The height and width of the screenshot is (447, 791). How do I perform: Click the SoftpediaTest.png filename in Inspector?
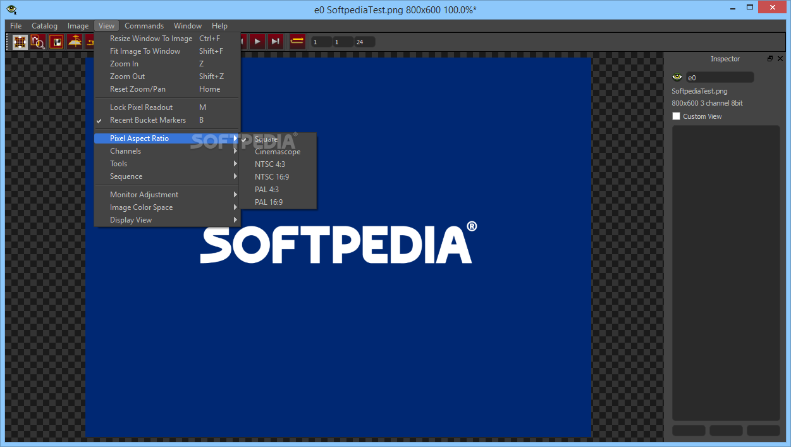click(699, 91)
